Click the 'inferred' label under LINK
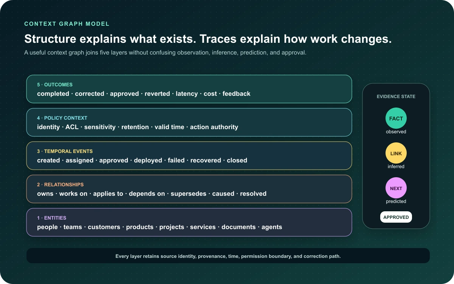Screen dimensions: 454x284 coord(396,167)
